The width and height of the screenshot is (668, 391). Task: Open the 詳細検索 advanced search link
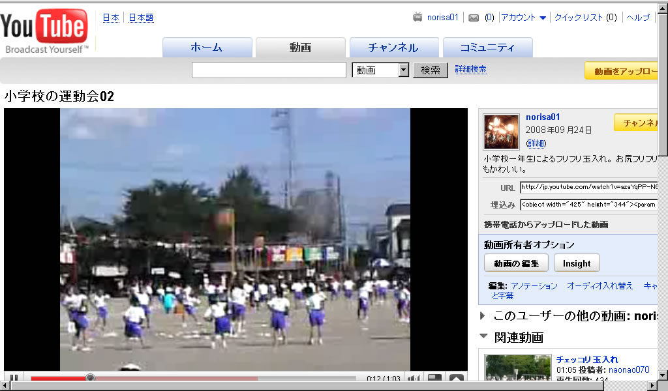pos(470,69)
